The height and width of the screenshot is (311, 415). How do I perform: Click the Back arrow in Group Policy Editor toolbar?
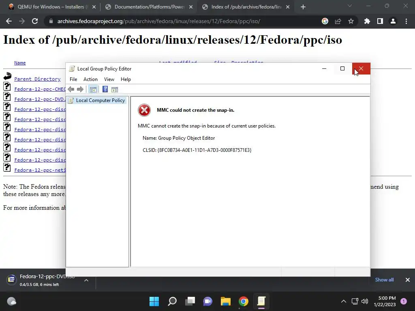click(x=71, y=89)
